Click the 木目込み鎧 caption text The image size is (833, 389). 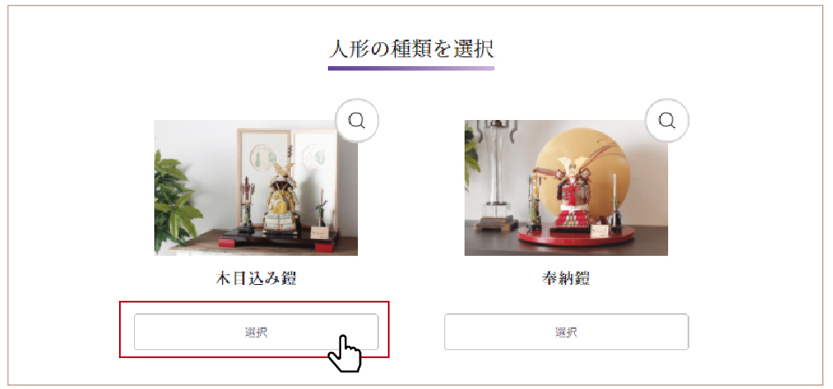(256, 279)
